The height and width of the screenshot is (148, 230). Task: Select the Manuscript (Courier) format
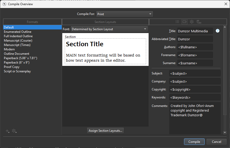point(18,41)
